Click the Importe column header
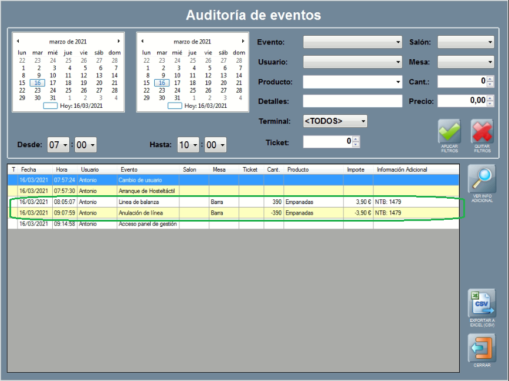The width and height of the screenshot is (509, 381). (x=358, y=169)
